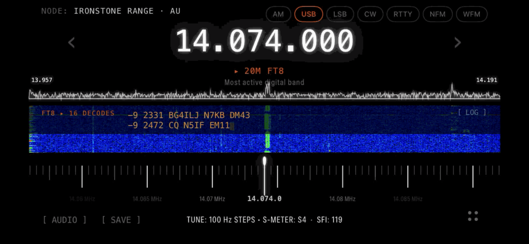Click the 14.074.000 frequency display
This screenshot has width=529, height=244.
(265, 41)
